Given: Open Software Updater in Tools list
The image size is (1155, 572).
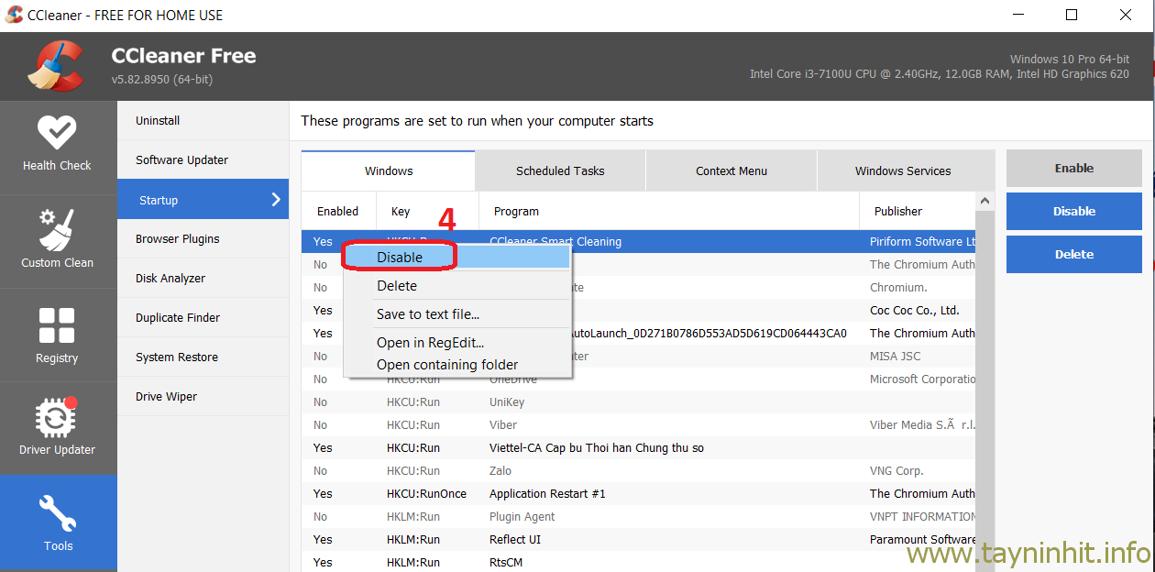Looking at the screenshot, I should point(181,159).
